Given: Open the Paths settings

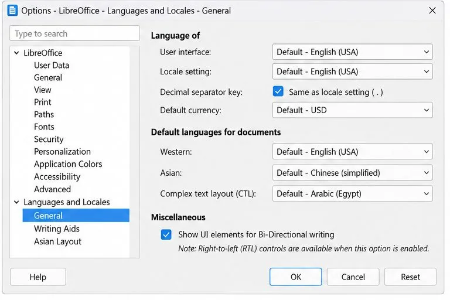Looking at the screenshot, I should (x=44, y=114).
